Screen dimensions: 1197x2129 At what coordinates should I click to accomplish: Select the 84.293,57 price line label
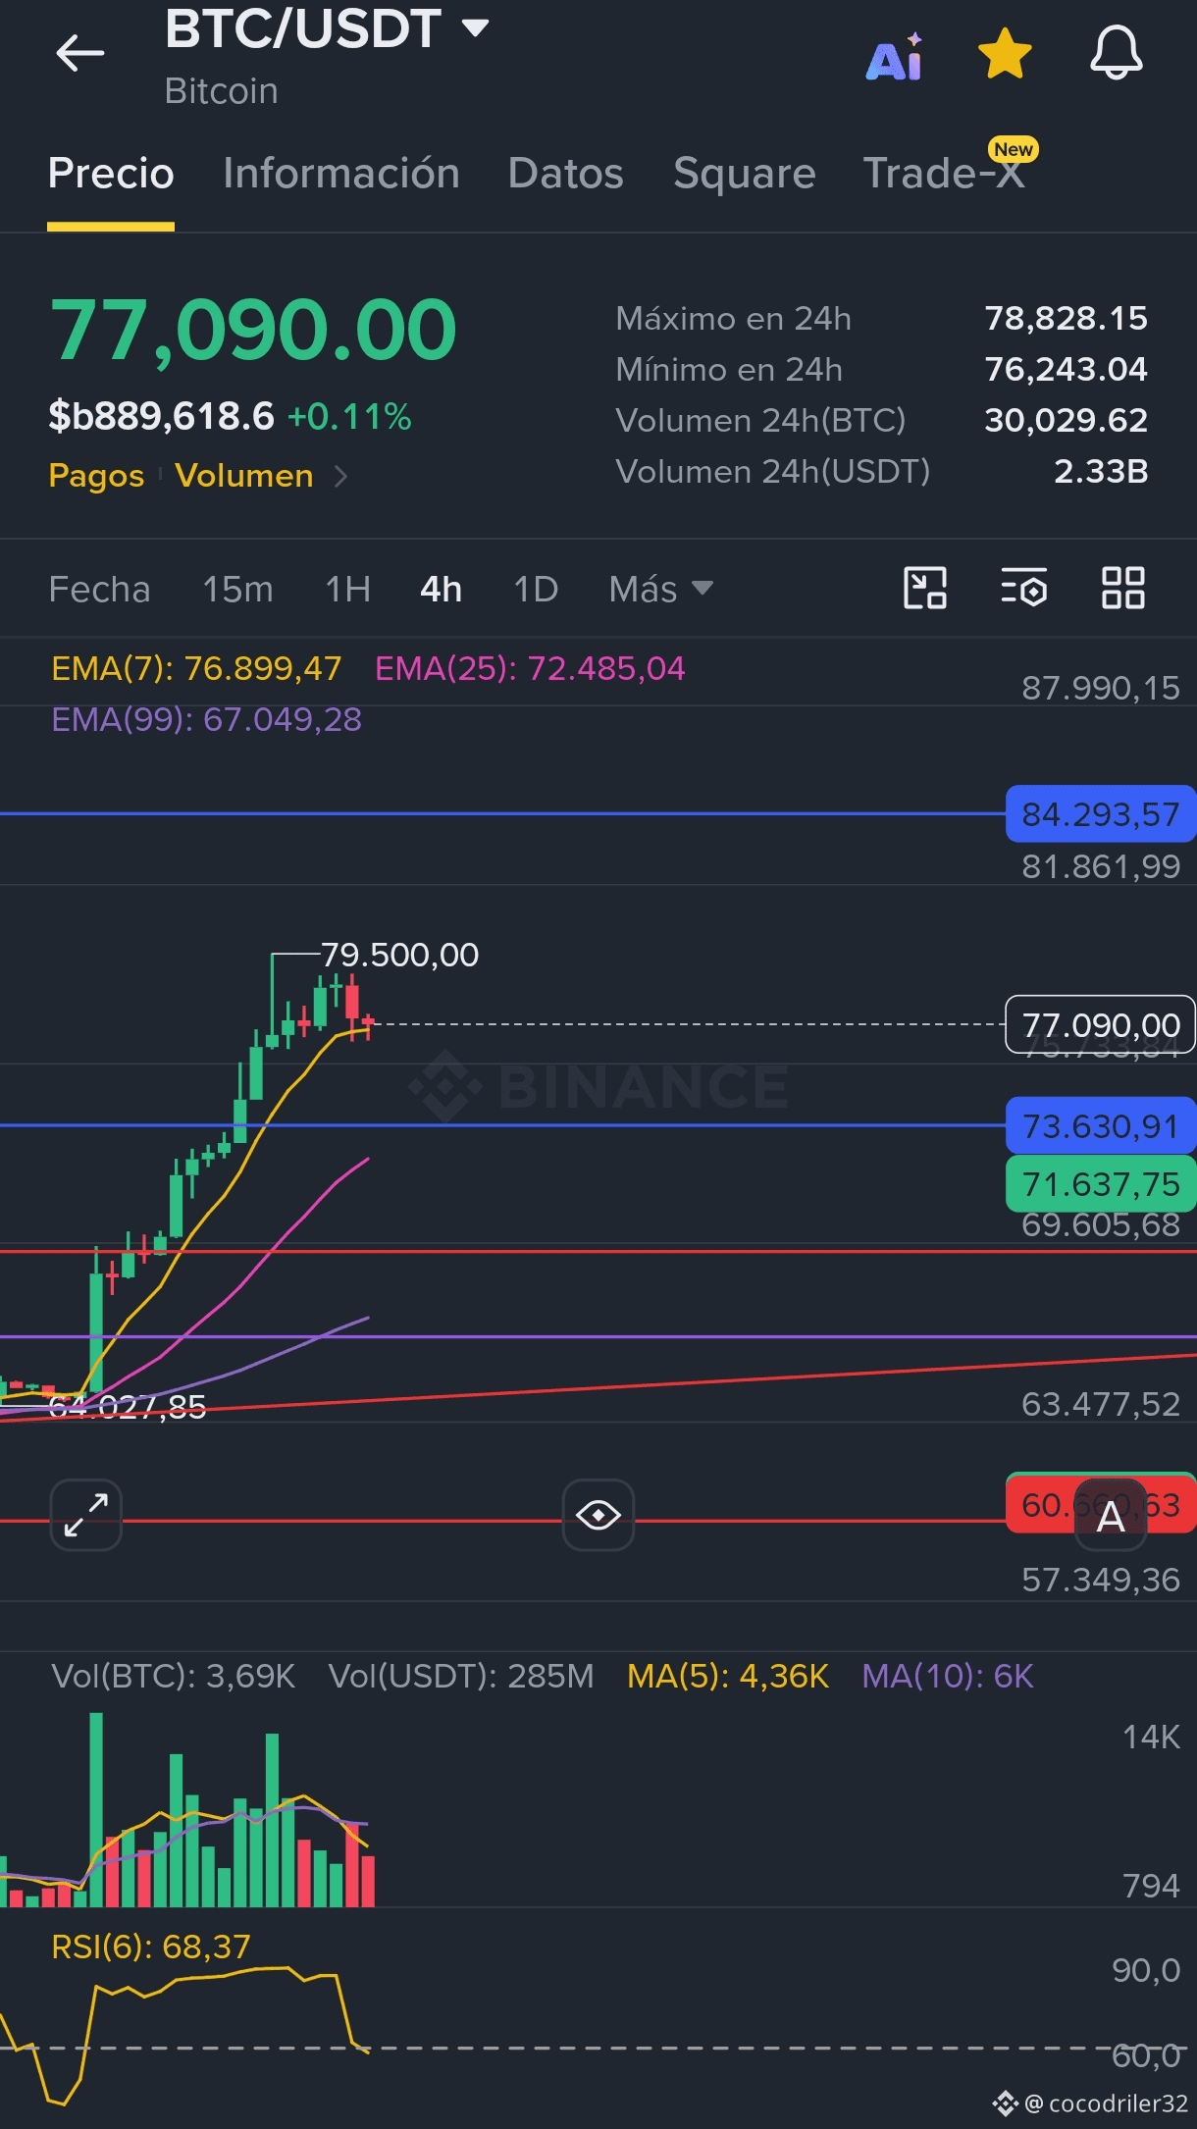click(x=1101, y=814)
